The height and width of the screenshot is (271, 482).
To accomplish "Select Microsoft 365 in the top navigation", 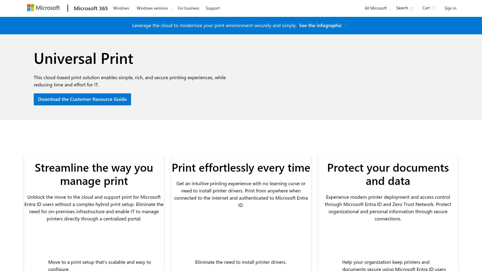I will point(91,8).
